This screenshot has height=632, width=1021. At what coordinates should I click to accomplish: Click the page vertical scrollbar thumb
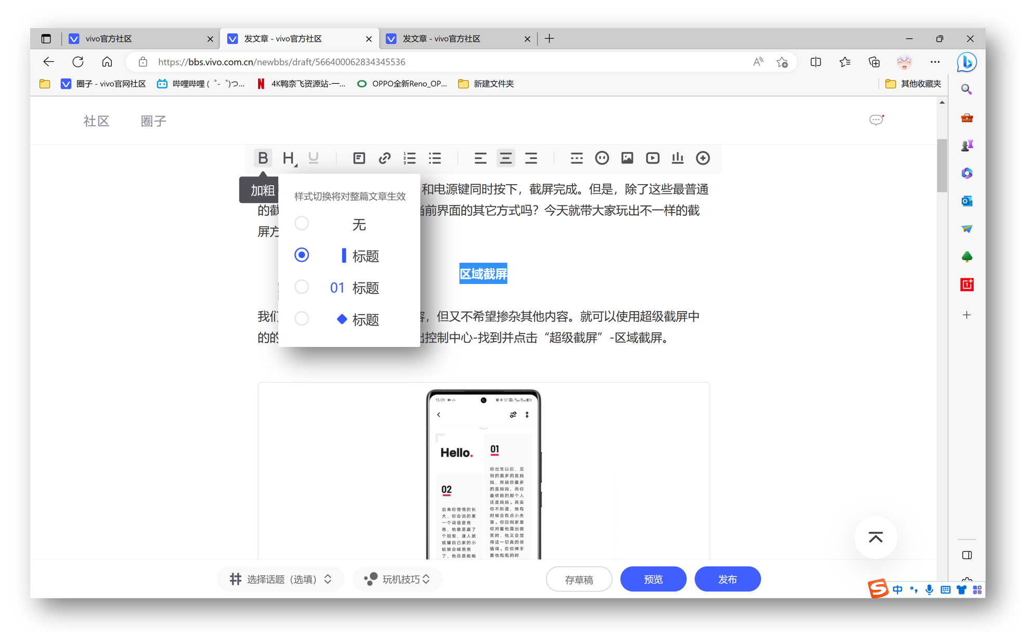coord(942,165)
